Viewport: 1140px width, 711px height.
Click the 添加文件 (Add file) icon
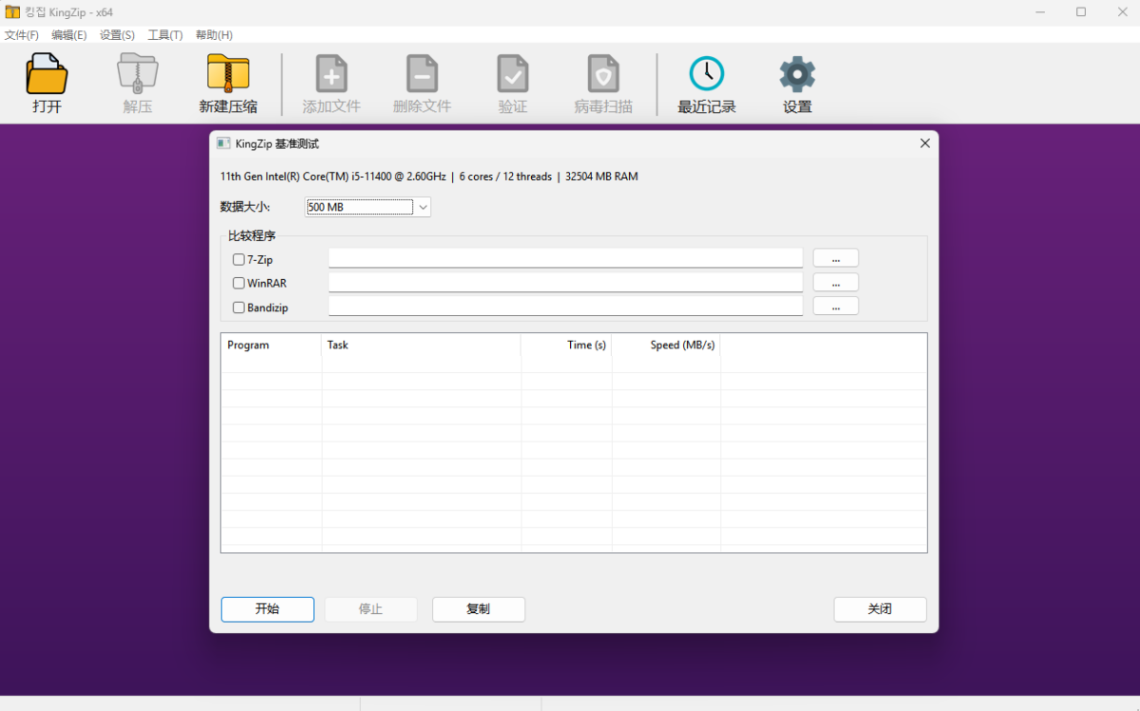332,74
